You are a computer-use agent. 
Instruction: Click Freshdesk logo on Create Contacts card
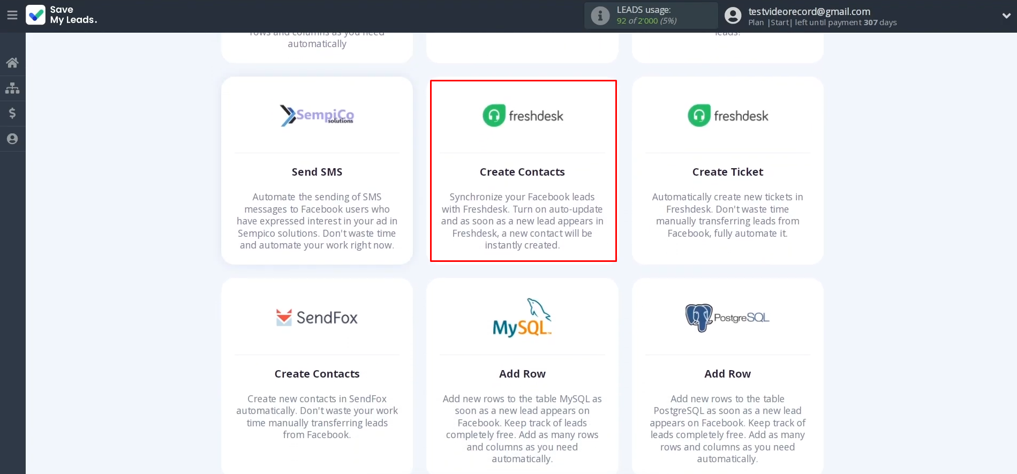(x=523, y=116)
